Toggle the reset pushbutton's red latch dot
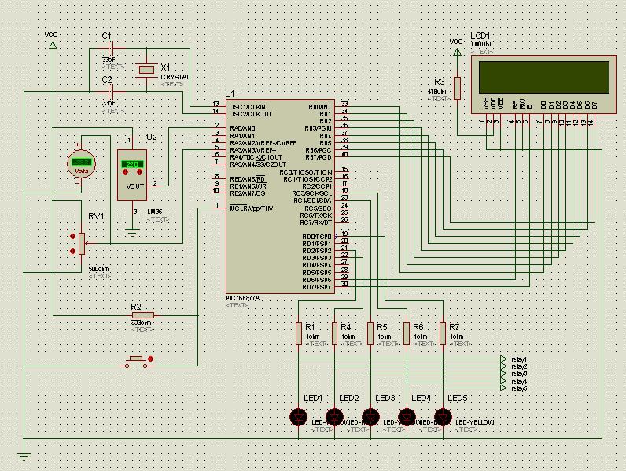The width and height of the screenshot is (626, 471). (150, 359)
